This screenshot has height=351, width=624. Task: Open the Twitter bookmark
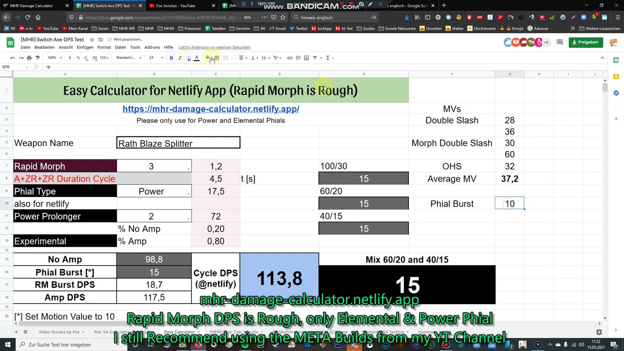click(x=299, y=28)
